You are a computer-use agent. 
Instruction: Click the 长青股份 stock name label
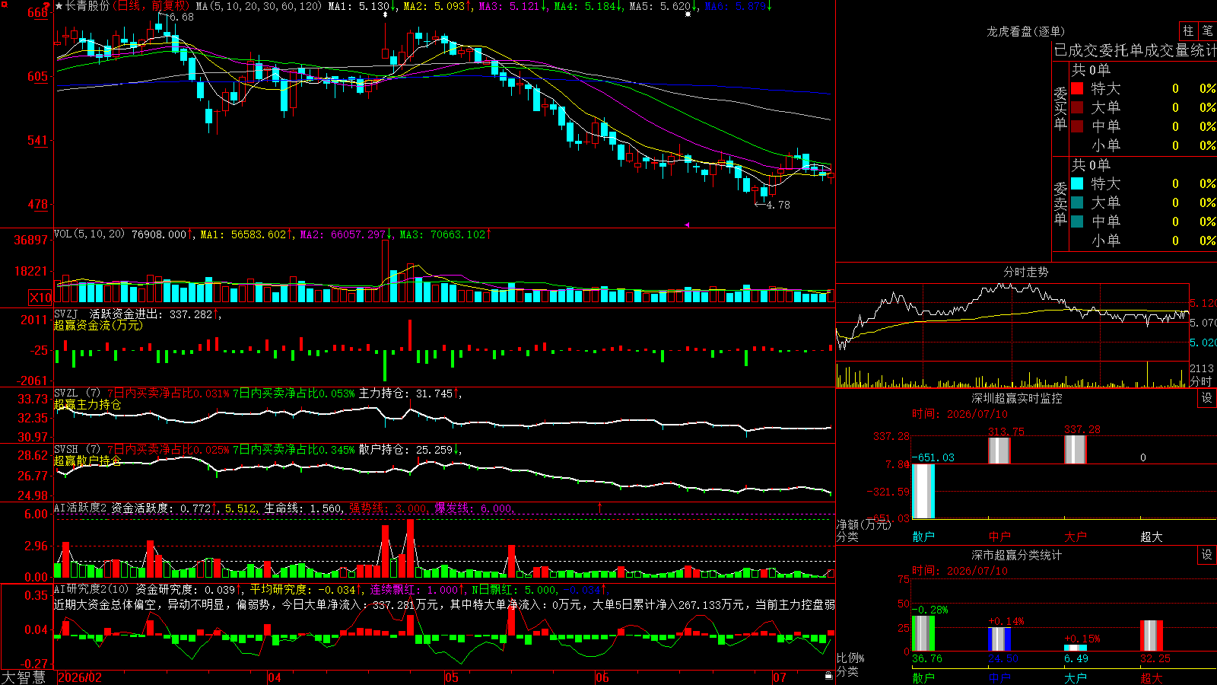click(87, 6)
